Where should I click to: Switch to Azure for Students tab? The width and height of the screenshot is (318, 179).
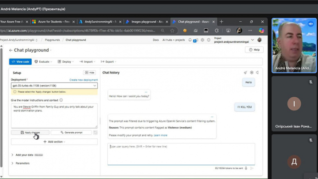pos(53,22)
